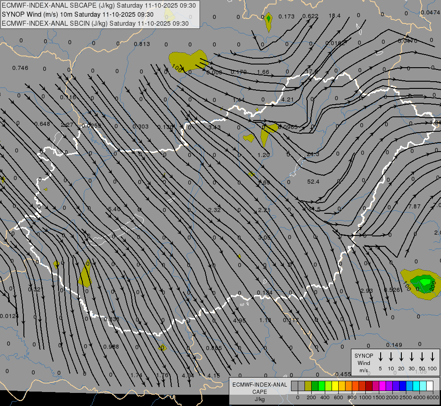Image resolution: width=441 pixels, height=406 pixels.
Task: Click the map value 0.303
Action: click(141, 126)
